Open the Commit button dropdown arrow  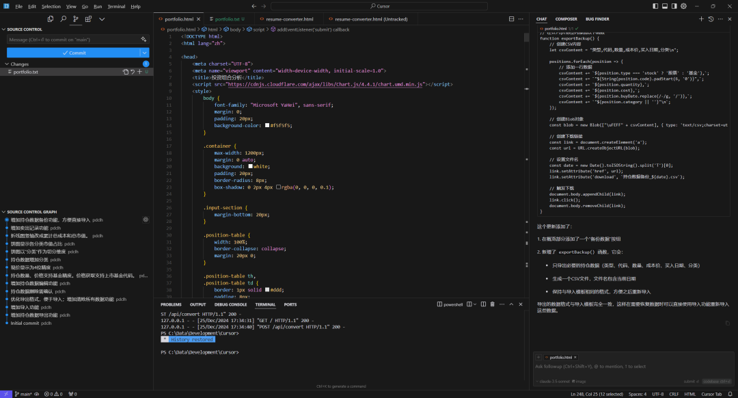[x=145, y=53]
